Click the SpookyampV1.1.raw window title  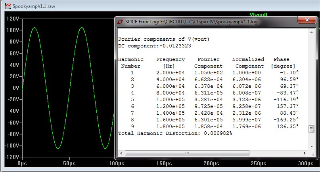(34, 6)
